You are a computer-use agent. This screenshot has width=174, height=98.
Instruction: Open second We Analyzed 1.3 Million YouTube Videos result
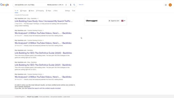point(43,43)
